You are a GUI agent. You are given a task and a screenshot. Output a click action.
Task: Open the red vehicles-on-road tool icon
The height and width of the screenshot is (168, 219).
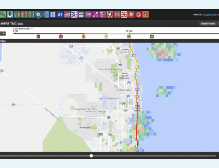tap(117, 14)
